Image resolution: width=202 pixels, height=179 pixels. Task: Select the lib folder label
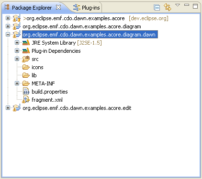pos(34,75)
